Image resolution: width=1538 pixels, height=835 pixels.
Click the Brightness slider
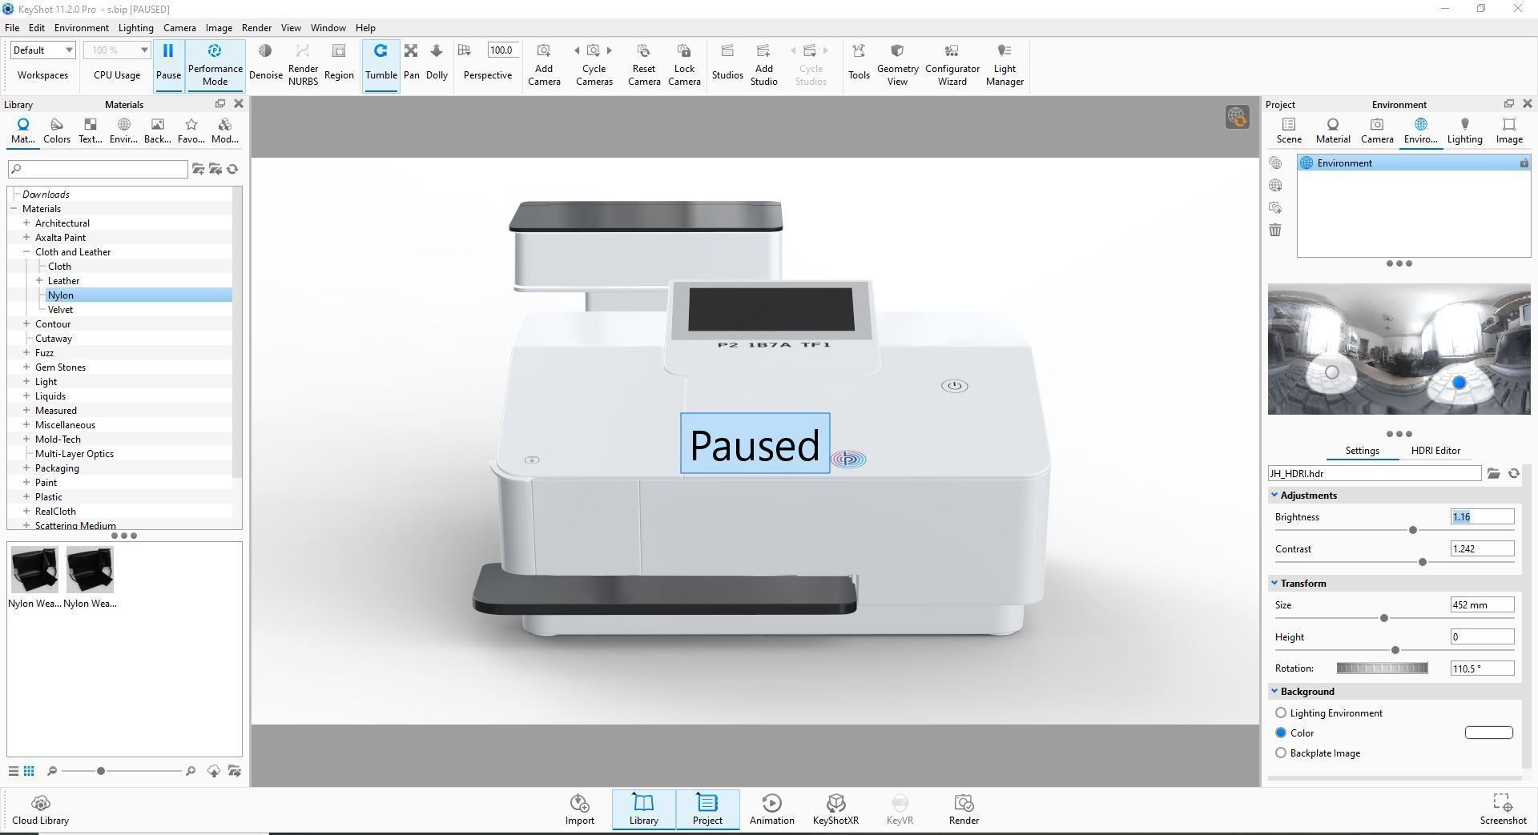coord(1394,530)
